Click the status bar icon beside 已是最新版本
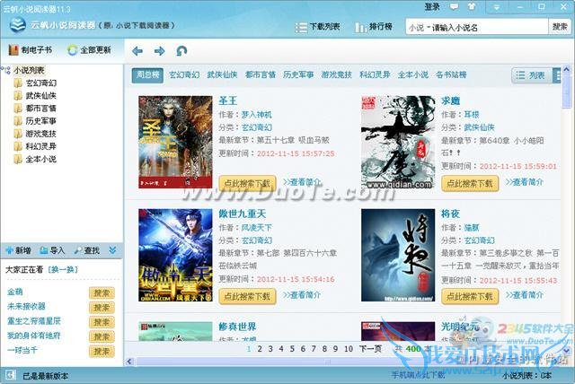The height and width of the screenshot is (384, 575). (10, 375)
